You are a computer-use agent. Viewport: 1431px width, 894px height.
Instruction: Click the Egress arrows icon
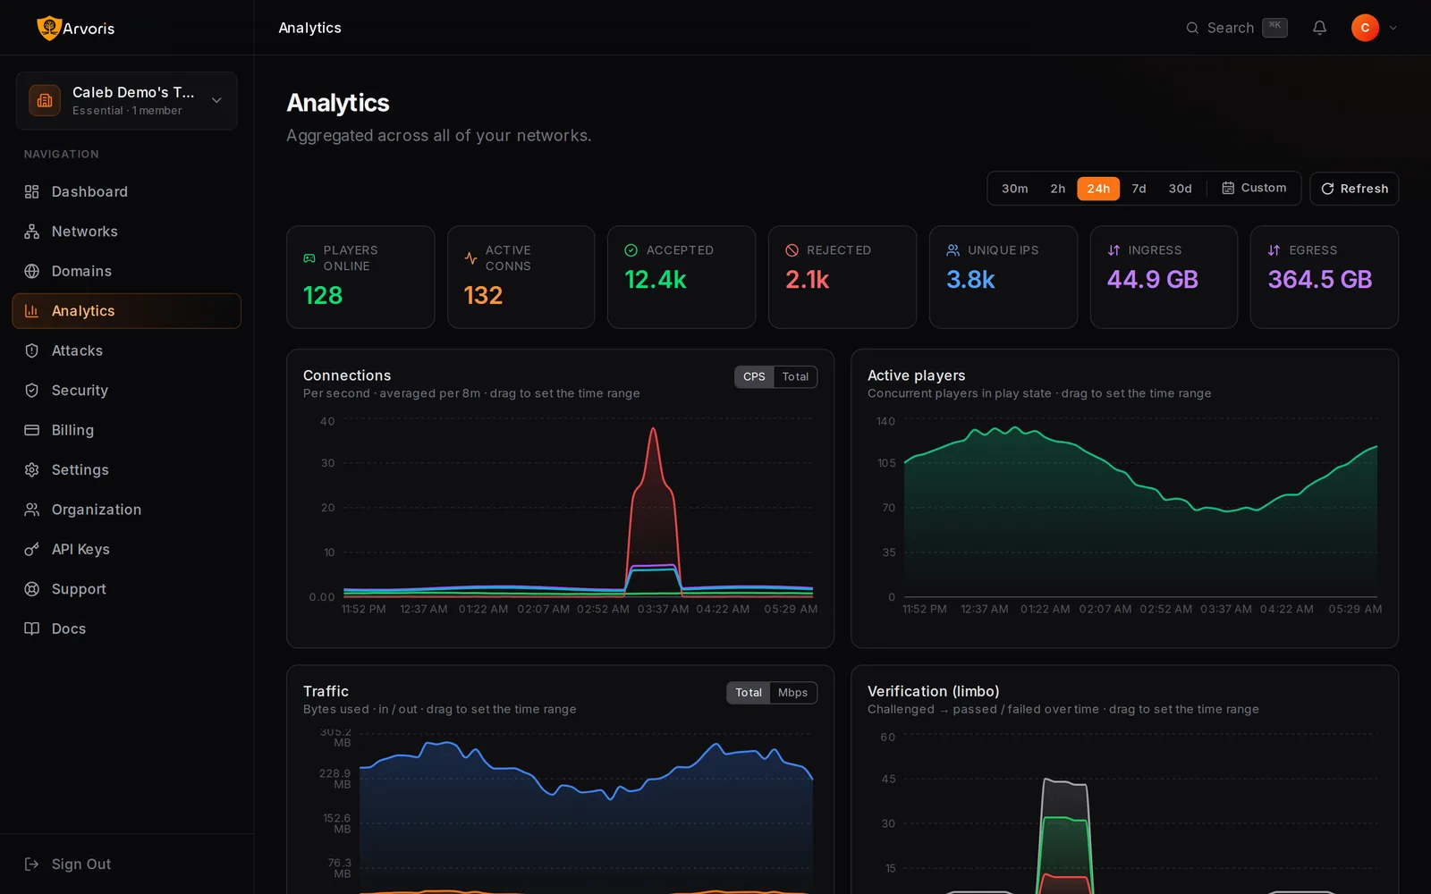point(1274,250)
